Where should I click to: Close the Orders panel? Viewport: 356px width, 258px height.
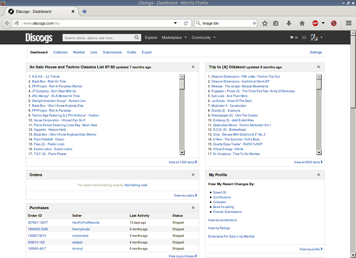pos(193,175)
